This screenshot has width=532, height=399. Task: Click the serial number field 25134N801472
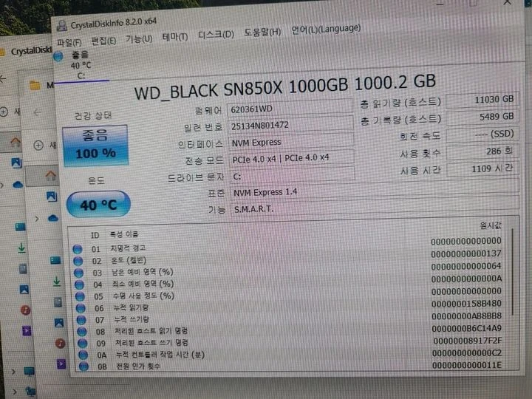pyautogui.click(x=291, y=125)
